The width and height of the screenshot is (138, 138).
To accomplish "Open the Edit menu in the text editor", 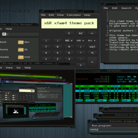I will (x=115, y=8).
